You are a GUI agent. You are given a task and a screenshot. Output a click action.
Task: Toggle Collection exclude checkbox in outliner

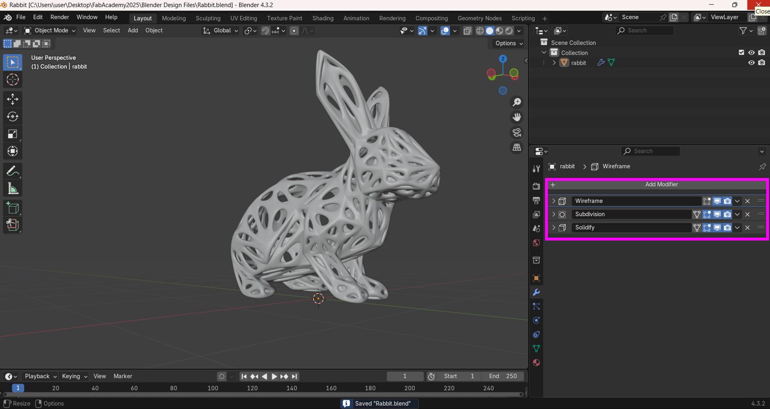[x=741, y=52]
